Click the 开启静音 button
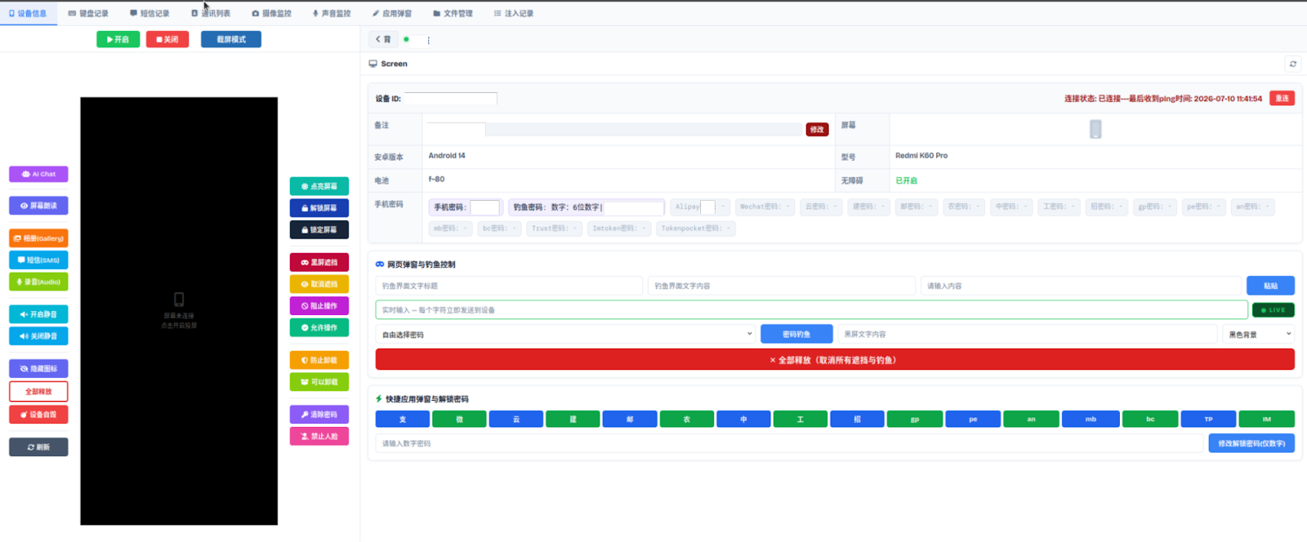The height and width of the screenshot is (542, 1307). pos(38,314)
